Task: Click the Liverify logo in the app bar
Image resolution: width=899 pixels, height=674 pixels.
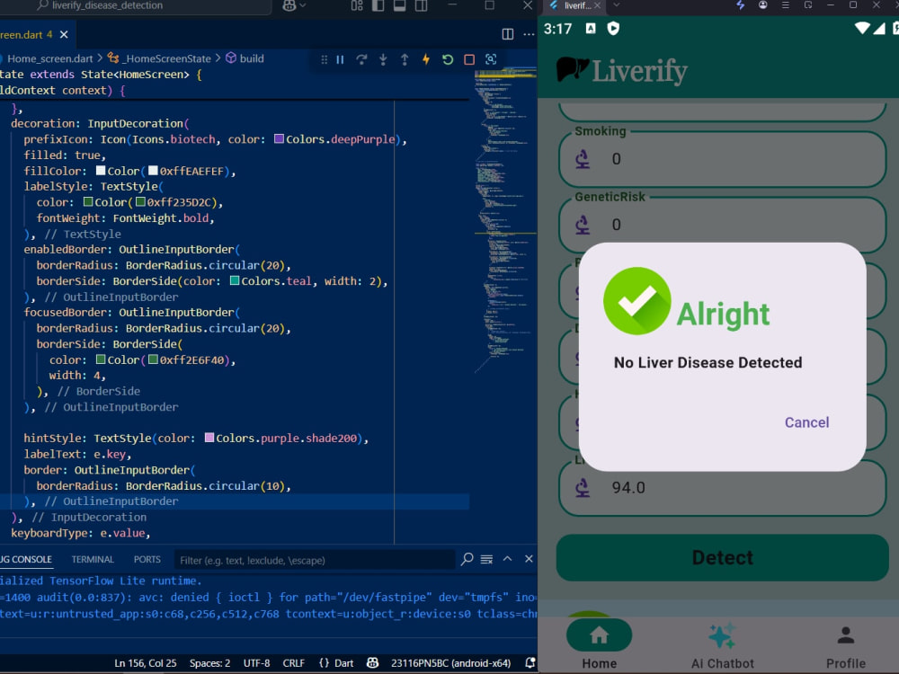Action: 622,71
